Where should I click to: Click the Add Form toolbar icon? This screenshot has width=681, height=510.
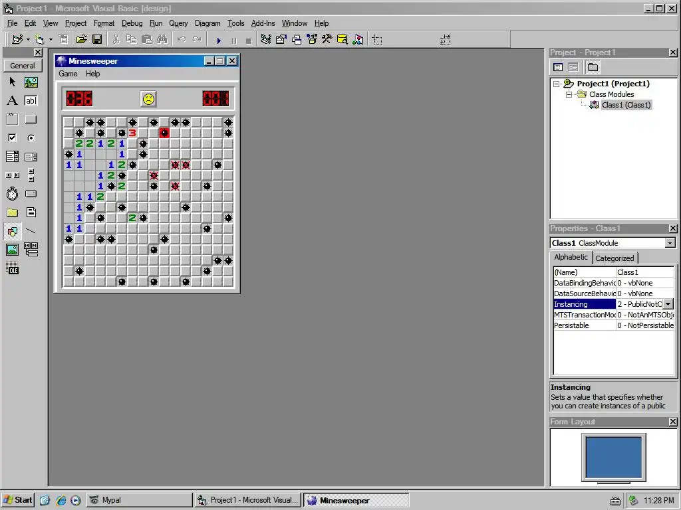39,39
